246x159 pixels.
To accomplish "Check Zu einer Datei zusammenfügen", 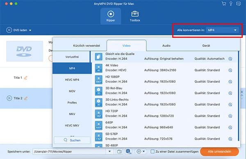I will 153,152.
